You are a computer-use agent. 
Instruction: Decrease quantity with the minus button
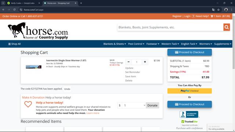[x=129, y=62]
